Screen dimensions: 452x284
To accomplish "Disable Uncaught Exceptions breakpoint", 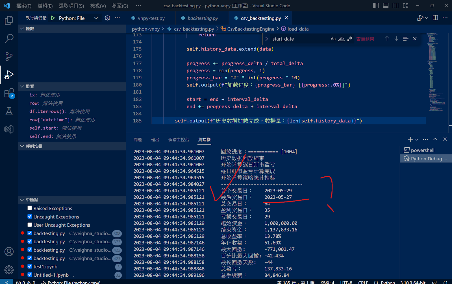I will click(30, 217).
